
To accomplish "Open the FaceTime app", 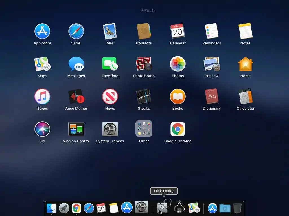I will point(110,64).
